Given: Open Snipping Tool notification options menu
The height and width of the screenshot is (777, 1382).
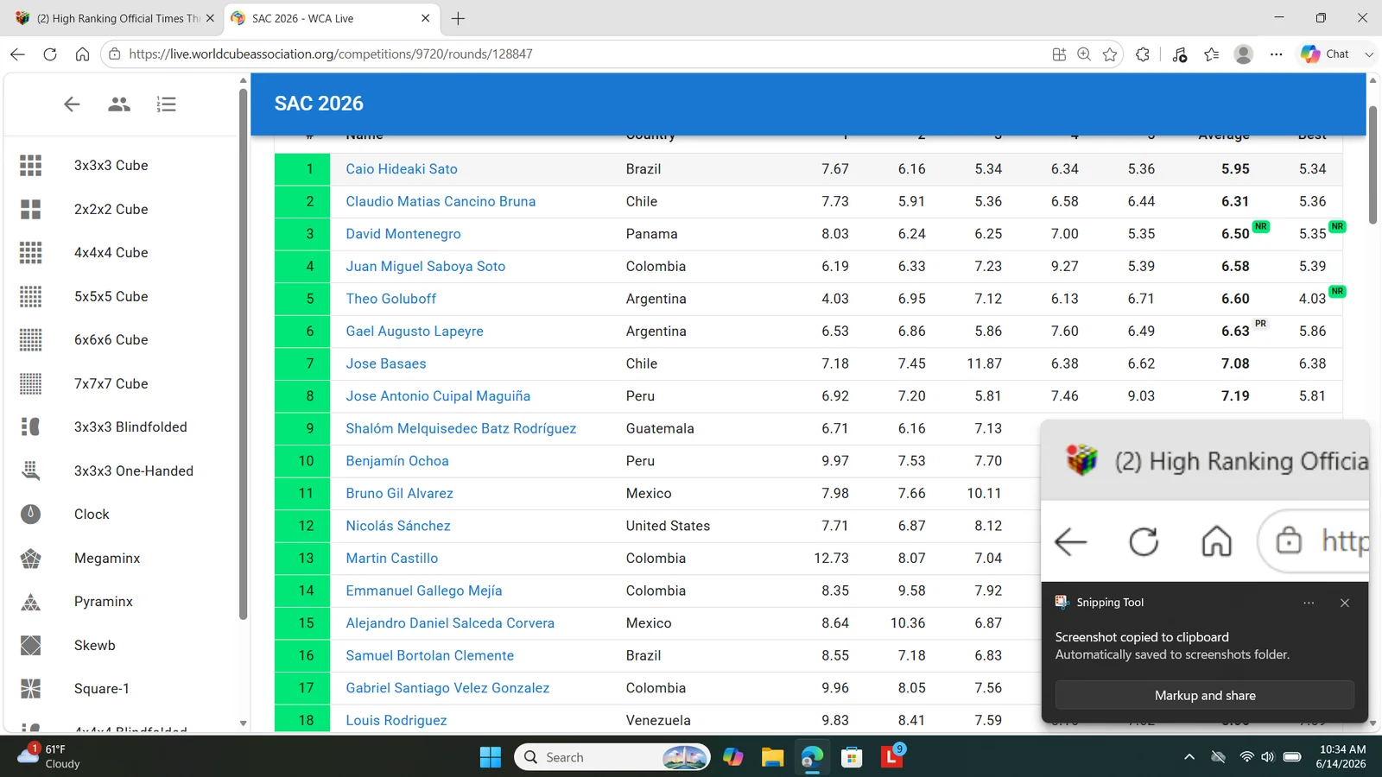Looking at the screenshot, I should (x=1309, y=603).
